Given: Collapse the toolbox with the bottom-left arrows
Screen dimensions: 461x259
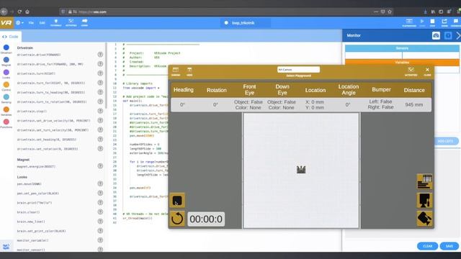Looking at the screenshot, I should click(6, 247).
